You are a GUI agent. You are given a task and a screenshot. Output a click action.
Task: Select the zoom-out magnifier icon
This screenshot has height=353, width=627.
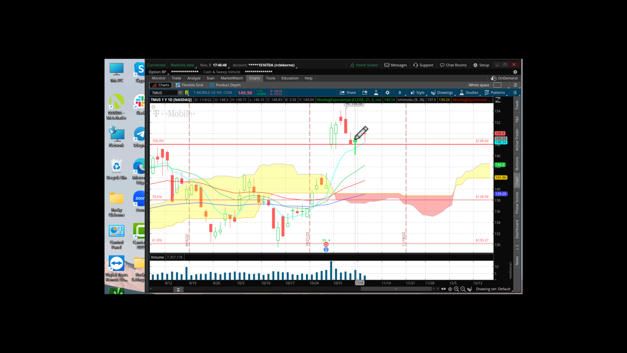pyautogui.click(x=463, y=289)
